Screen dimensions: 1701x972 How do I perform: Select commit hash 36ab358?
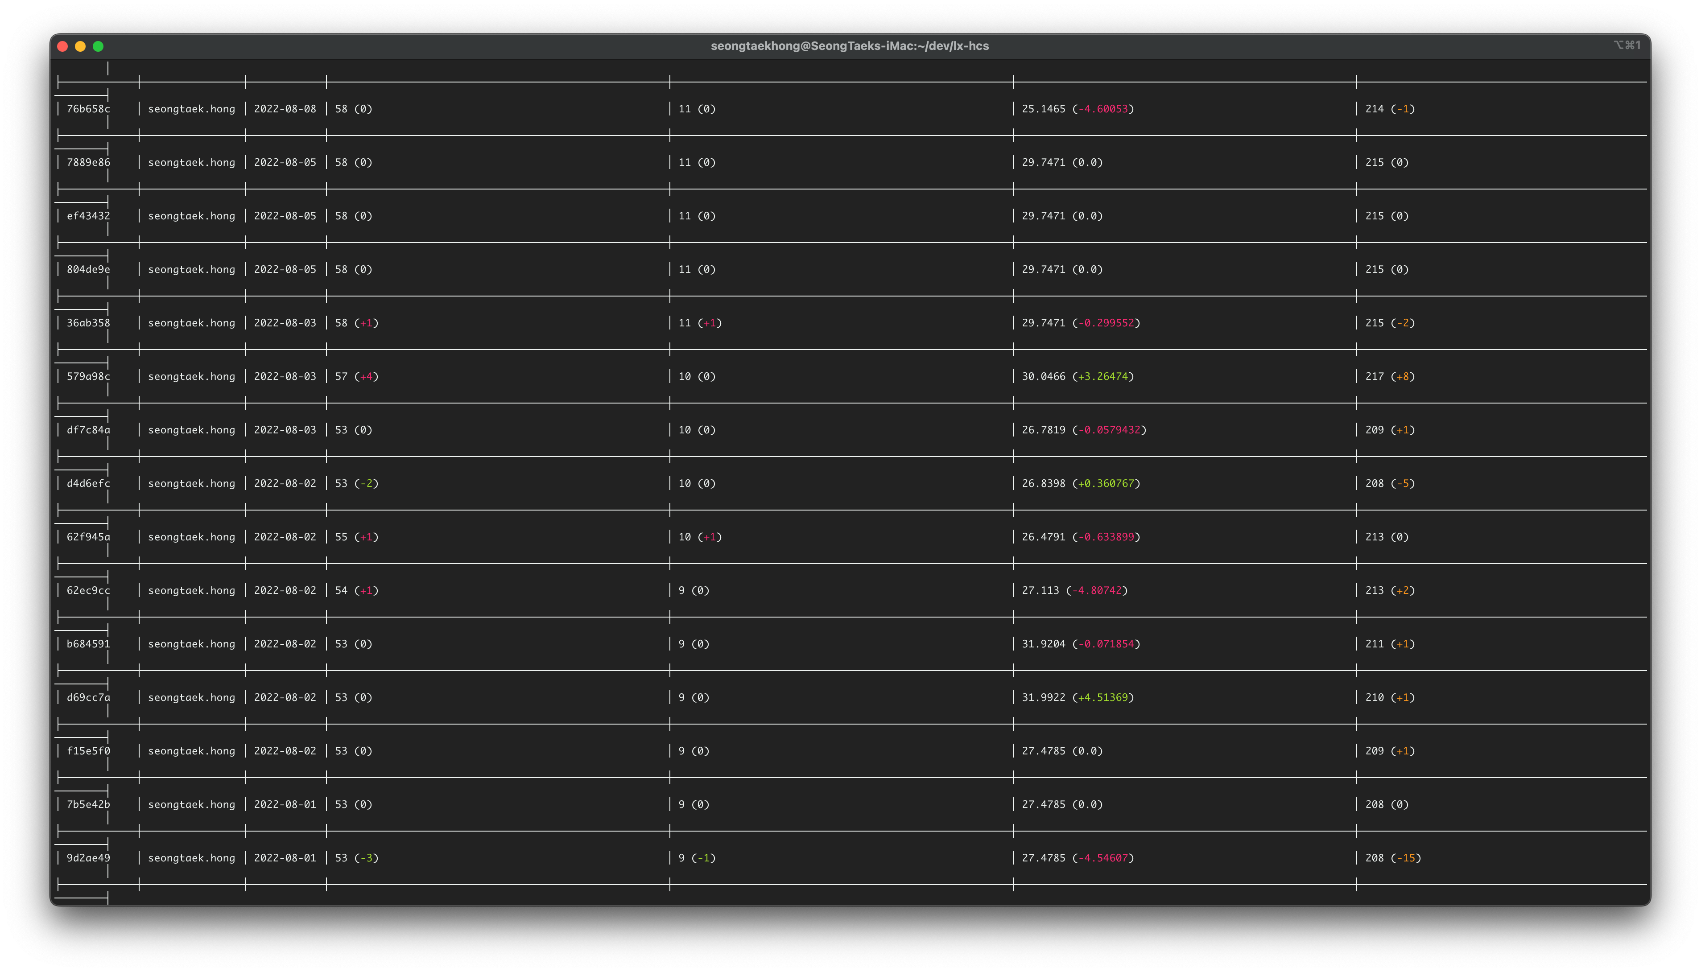pos(88,322)
